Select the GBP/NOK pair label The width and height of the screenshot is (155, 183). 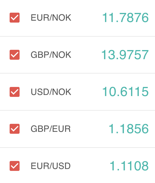(x=51, y=55)
